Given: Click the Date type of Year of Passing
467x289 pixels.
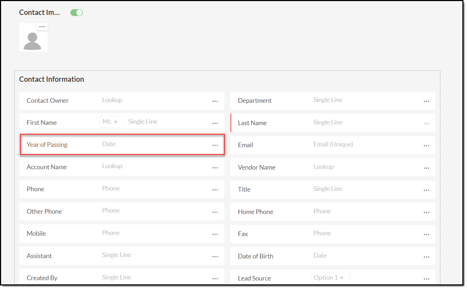Looking at the screenshot, I should [109, 144].
